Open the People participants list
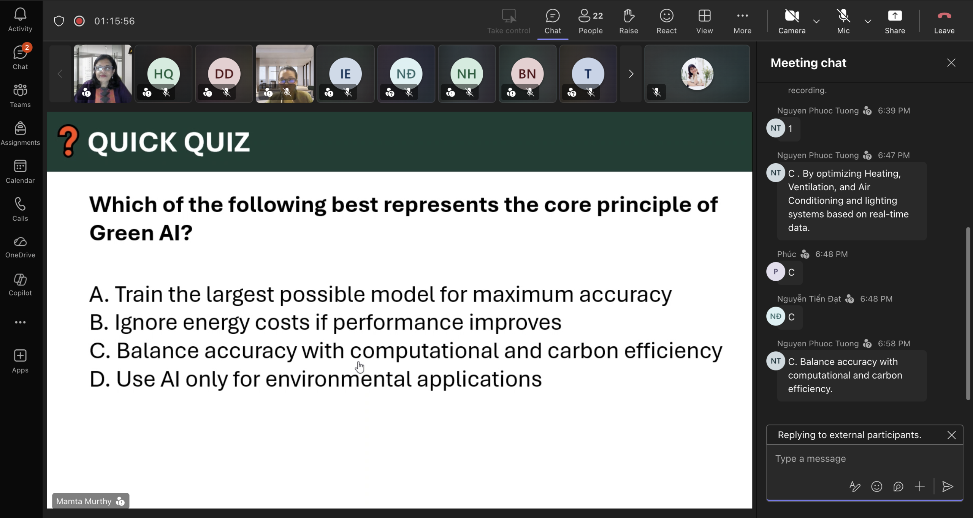The width and height of the screenshot is (973, 518). [x=590, y=21]
